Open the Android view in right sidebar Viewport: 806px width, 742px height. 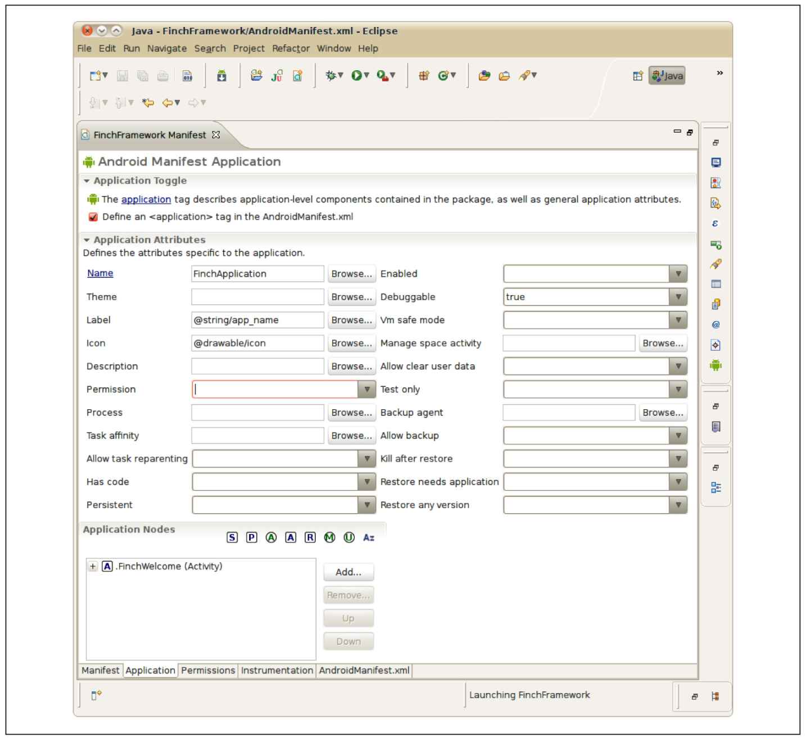[716, 365]
